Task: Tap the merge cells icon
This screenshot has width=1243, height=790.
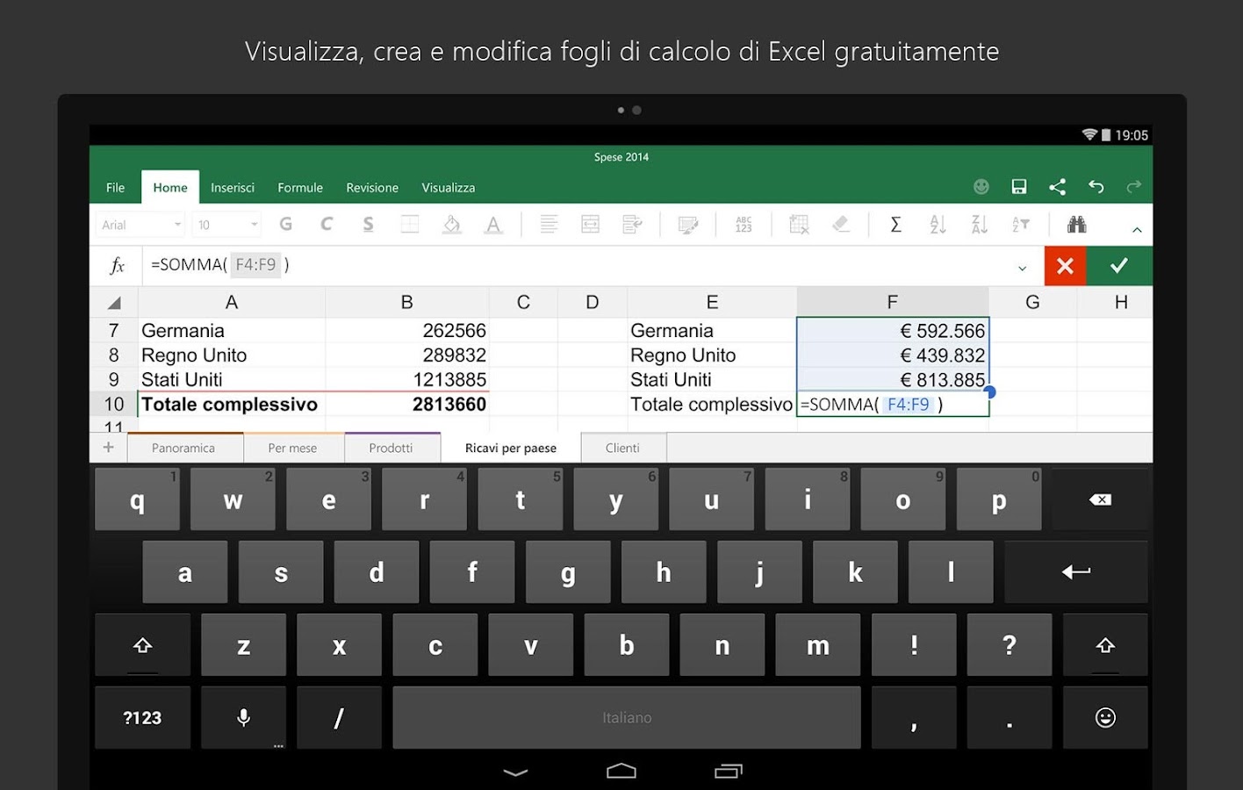Action: click(x=591, y=225)
